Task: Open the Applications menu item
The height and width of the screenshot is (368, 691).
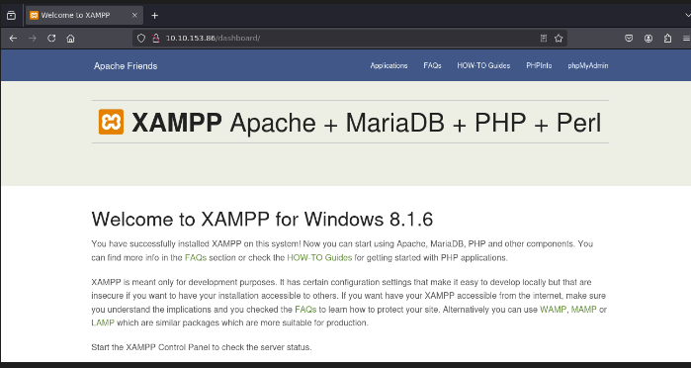Action: click(x=389, y=65)
